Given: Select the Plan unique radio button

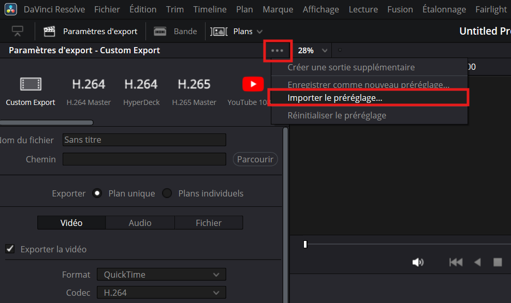Looking at the screenshot, I should 97,193.
